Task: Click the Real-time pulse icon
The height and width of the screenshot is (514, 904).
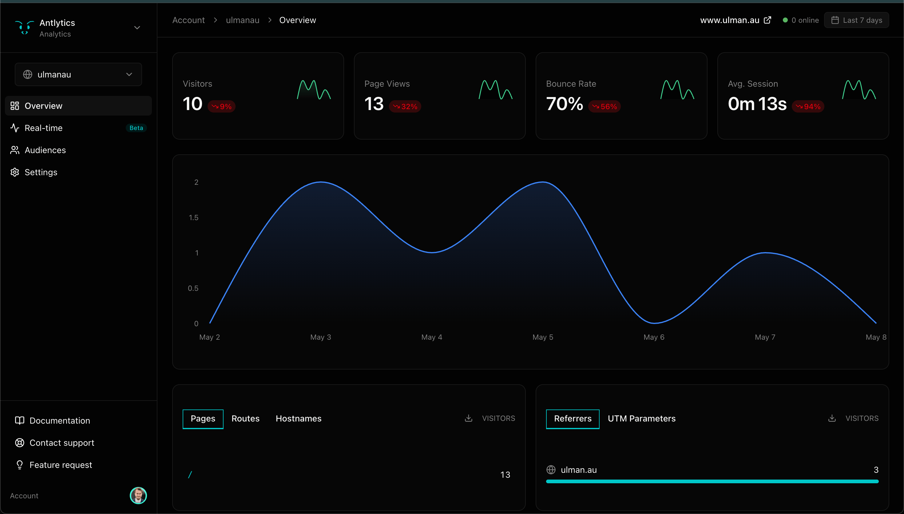Action: coord(15,128)
